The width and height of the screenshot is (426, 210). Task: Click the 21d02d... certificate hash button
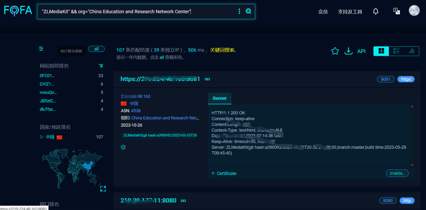point(397,173)
